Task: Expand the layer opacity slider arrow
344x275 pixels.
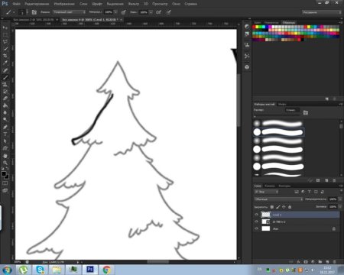Action: click(340, 199)
